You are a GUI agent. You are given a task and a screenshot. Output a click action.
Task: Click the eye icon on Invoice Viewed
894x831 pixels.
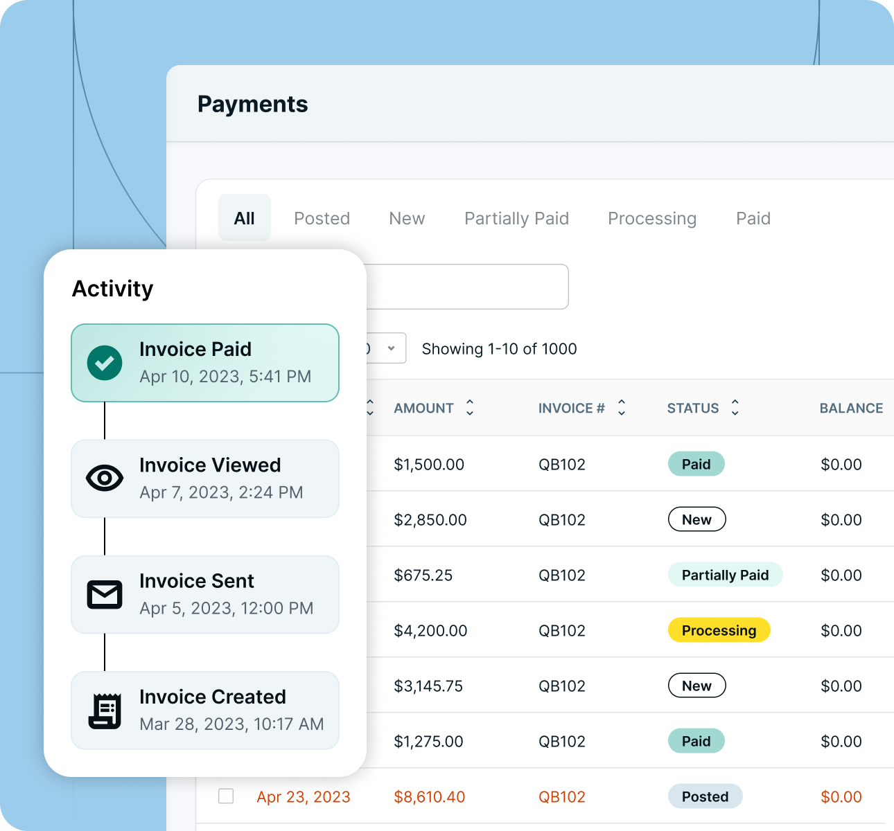pos(105,479)
